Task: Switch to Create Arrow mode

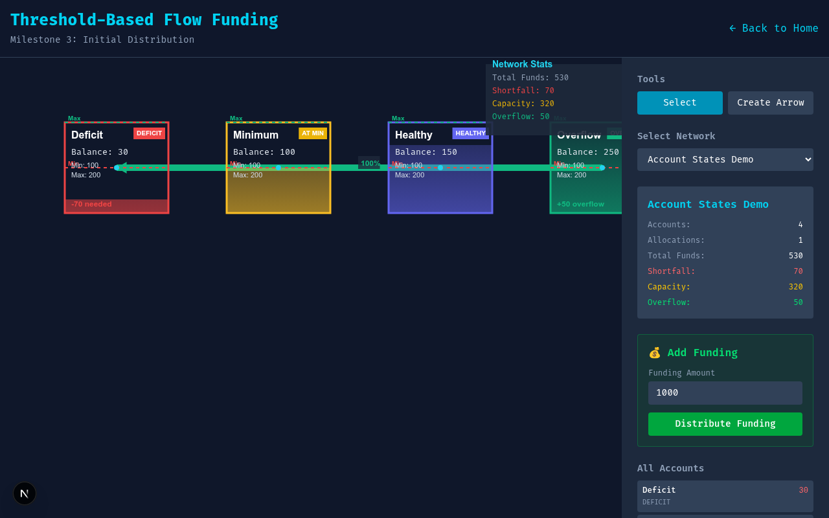Action: pyautogui.click(x=770, y=102)
